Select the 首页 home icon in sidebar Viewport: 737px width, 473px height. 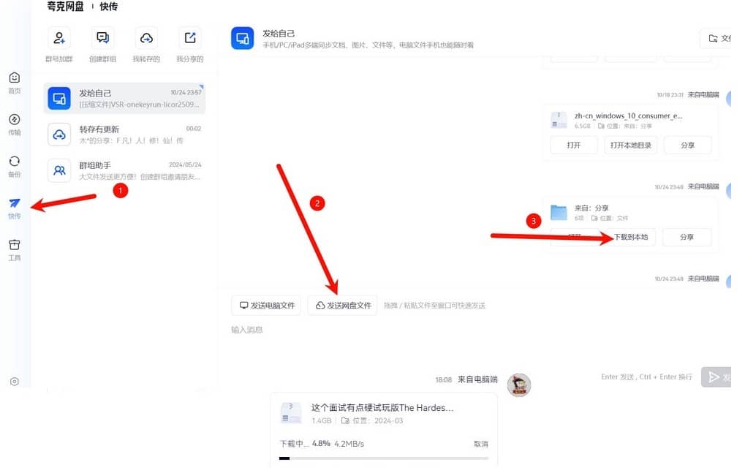(x=15, y=78)
